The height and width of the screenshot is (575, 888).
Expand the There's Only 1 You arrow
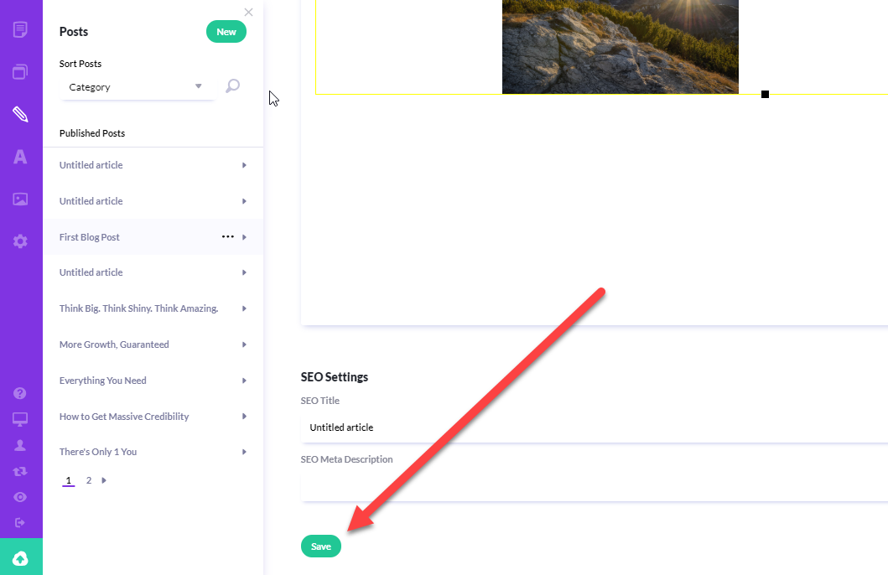pyautogui.click(x=244, y=452)
